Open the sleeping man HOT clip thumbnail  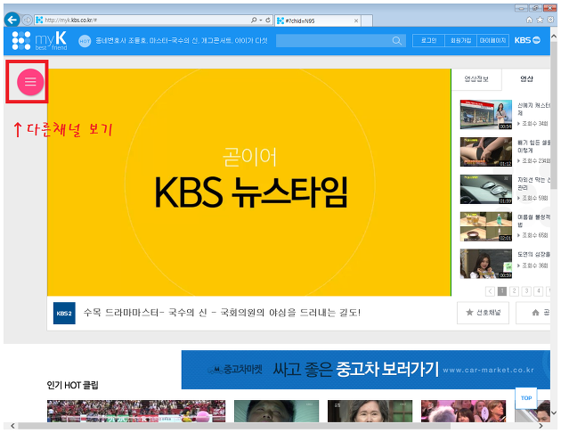[276, 411]
